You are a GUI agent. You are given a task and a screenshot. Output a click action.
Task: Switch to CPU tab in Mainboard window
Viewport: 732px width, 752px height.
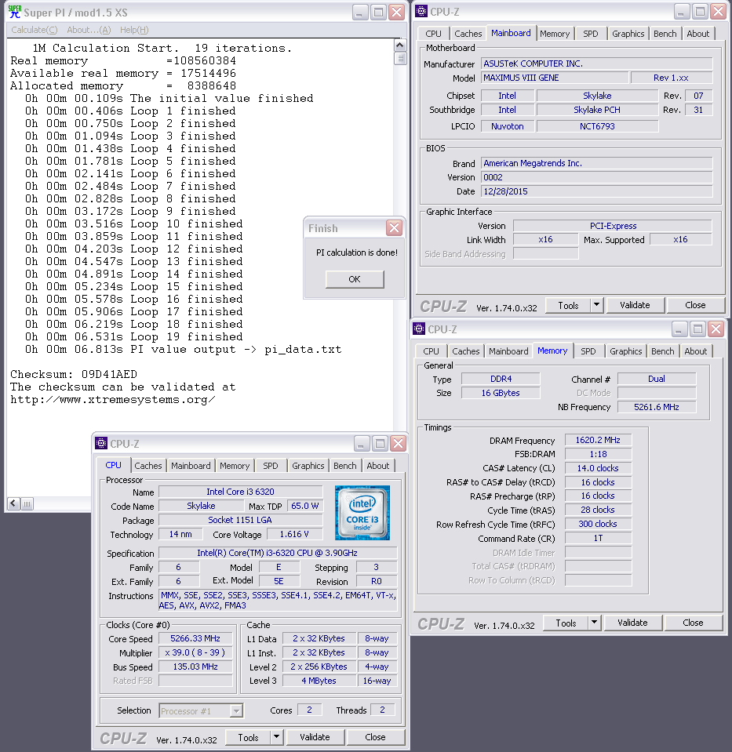[433, 34]
